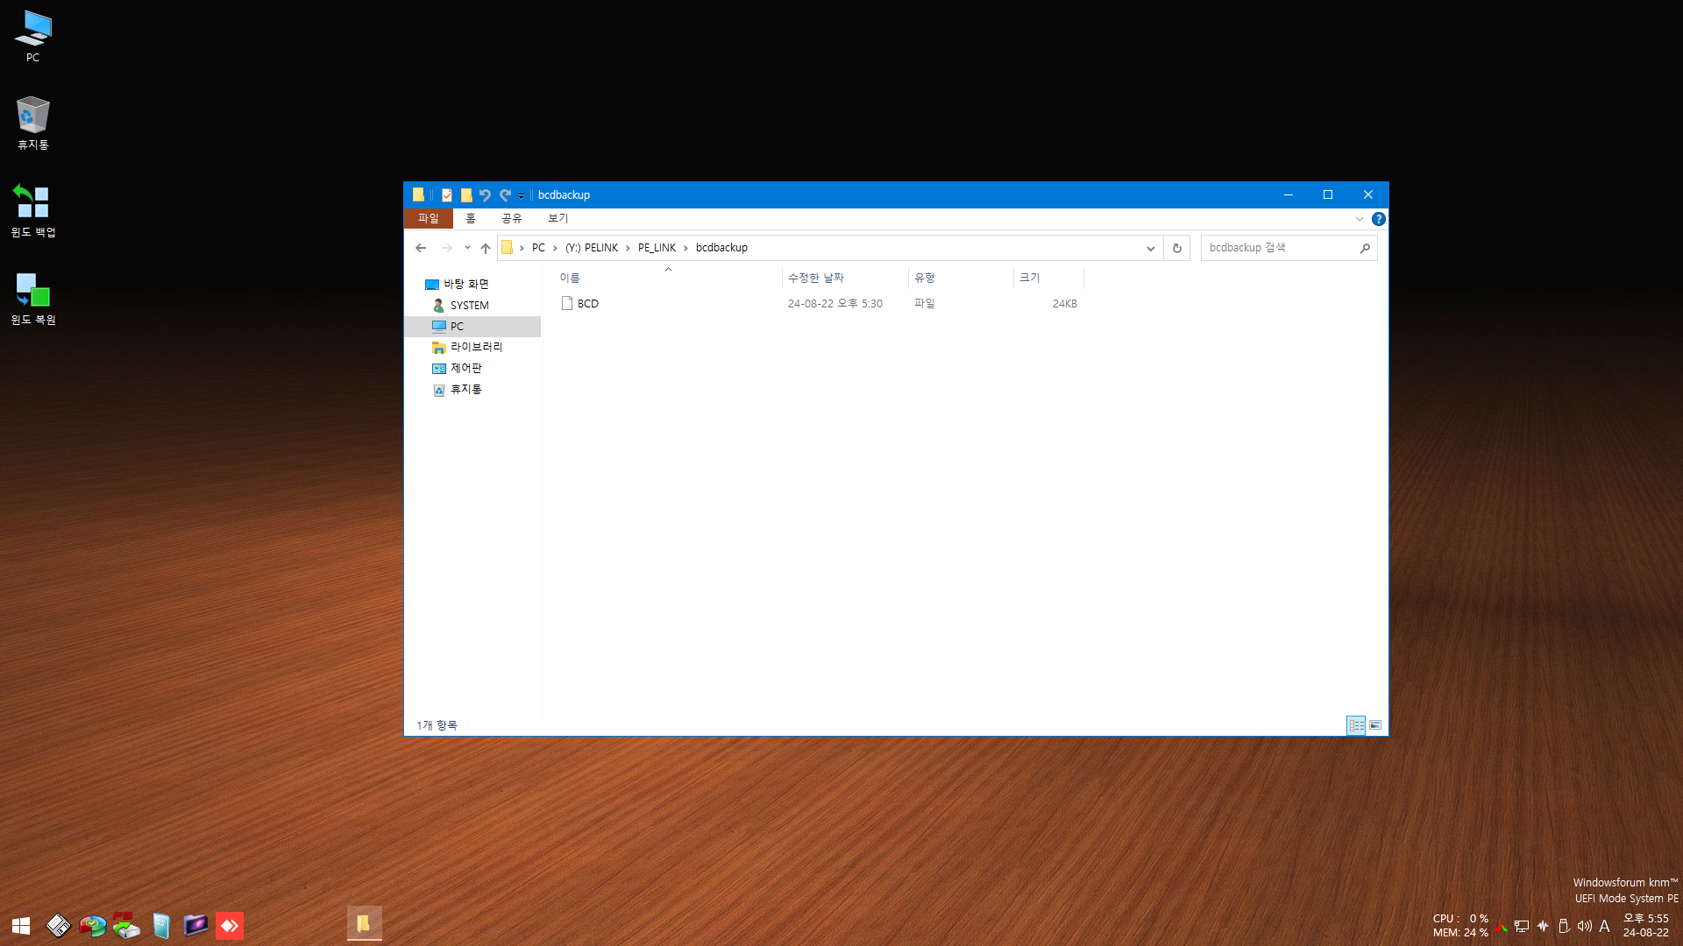Click the PC breadcrumb in address bar

tap(538, 248)
